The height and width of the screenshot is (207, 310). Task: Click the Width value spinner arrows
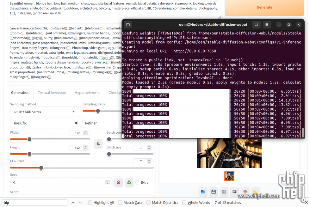(85, 133)
